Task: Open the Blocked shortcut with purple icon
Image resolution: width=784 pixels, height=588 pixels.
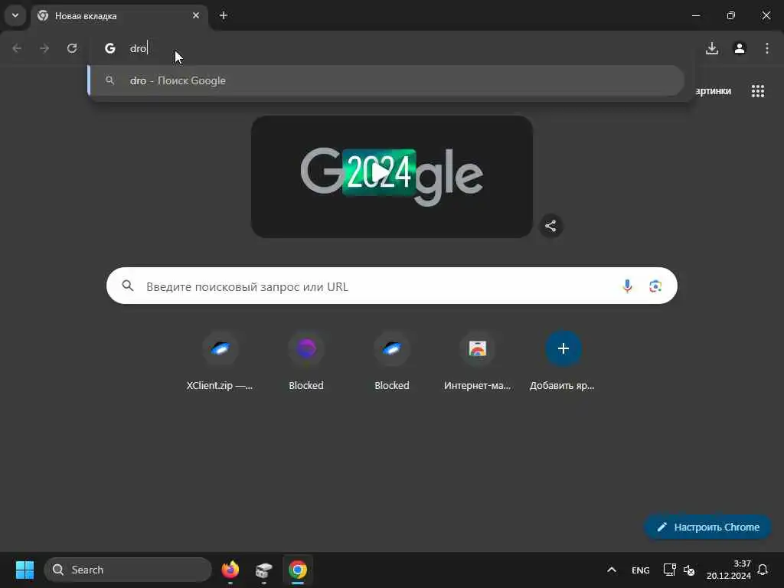Action: (306, 362)
